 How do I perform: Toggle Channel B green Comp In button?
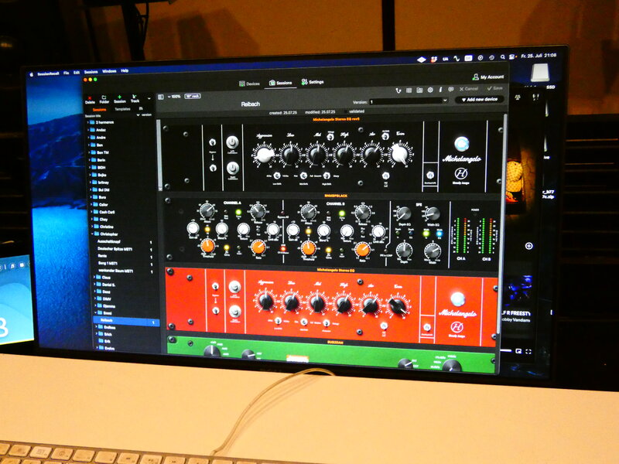(x=342, y=214)
